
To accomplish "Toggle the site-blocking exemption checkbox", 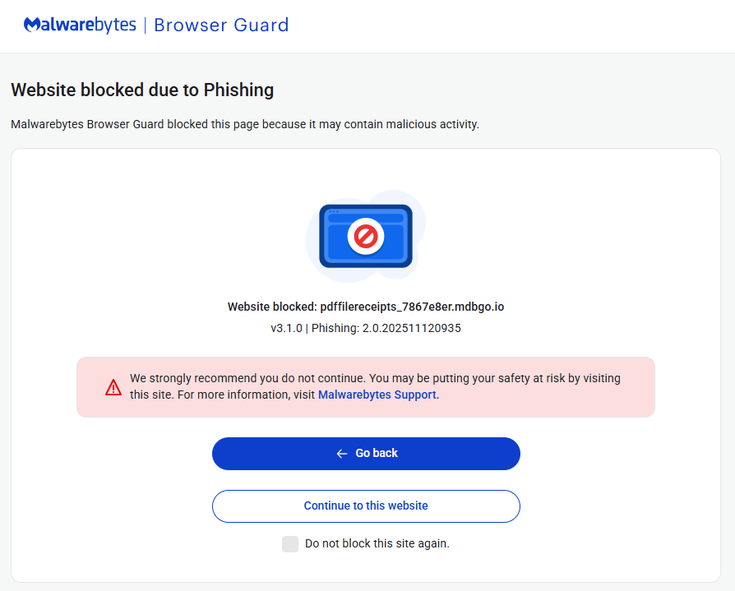I will (x=290, y=544).
